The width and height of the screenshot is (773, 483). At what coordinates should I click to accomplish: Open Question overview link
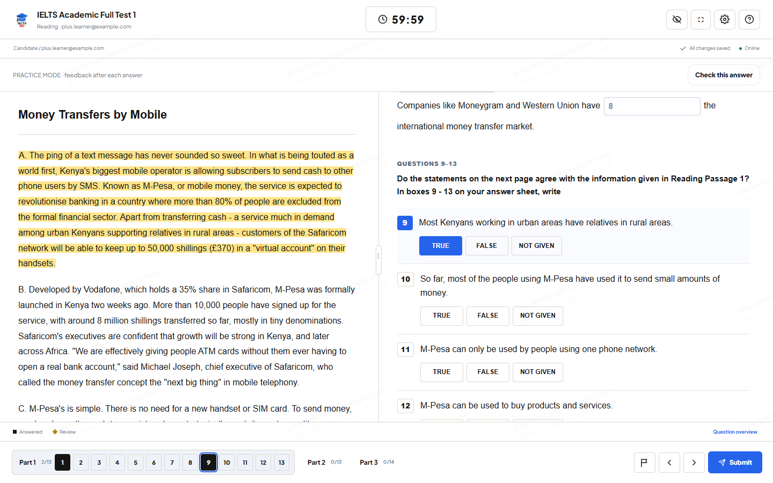[x=735, y=432]
